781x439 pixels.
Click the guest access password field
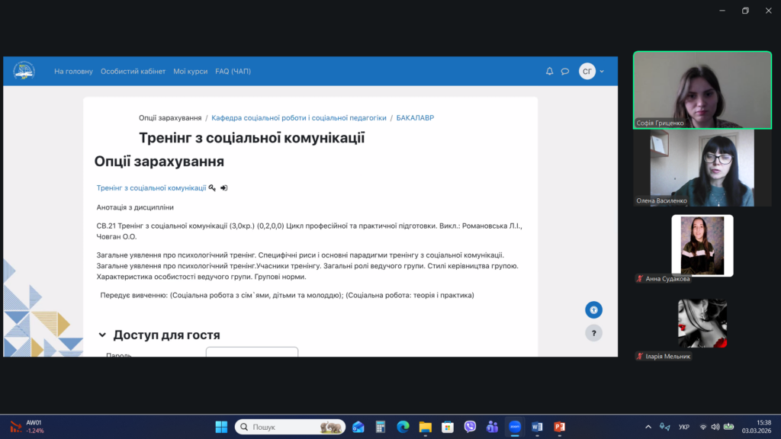tap(252, 352)
